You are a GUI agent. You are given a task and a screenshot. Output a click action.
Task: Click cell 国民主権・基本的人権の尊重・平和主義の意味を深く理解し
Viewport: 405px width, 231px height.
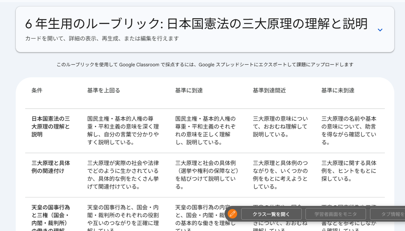click(123, 130)
